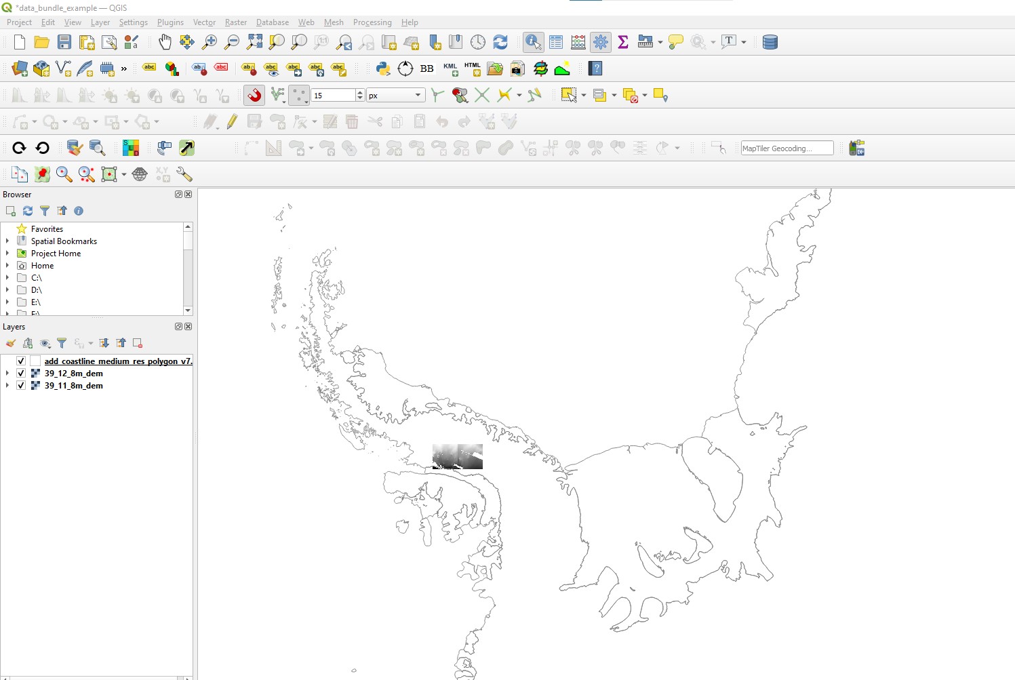Open the Project menu
The height and width of the screenshot is (680, 1015).
19,22
